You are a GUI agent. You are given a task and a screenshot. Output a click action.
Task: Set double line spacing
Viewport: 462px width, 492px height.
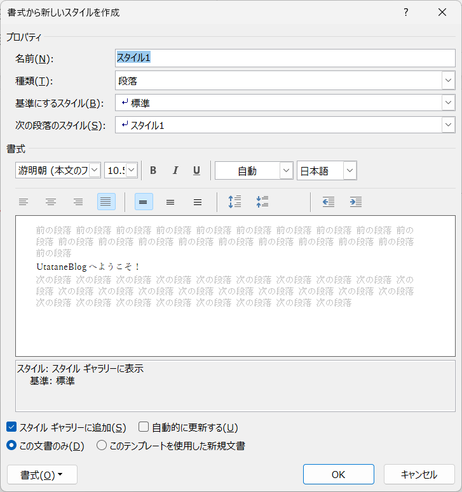[198, 202]
